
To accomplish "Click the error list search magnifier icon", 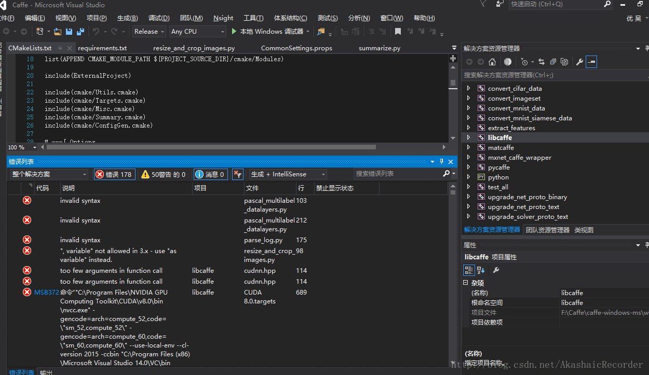I will pos(446,174).
